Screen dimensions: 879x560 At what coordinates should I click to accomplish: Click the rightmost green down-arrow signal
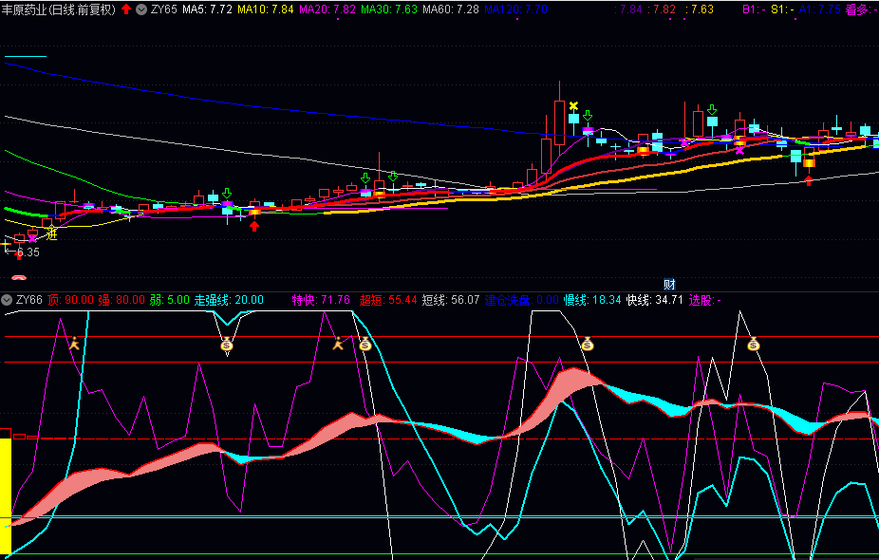point(712,109)
